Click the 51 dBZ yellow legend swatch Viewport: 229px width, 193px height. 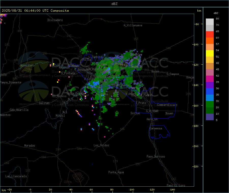click(x=210, y=54)
